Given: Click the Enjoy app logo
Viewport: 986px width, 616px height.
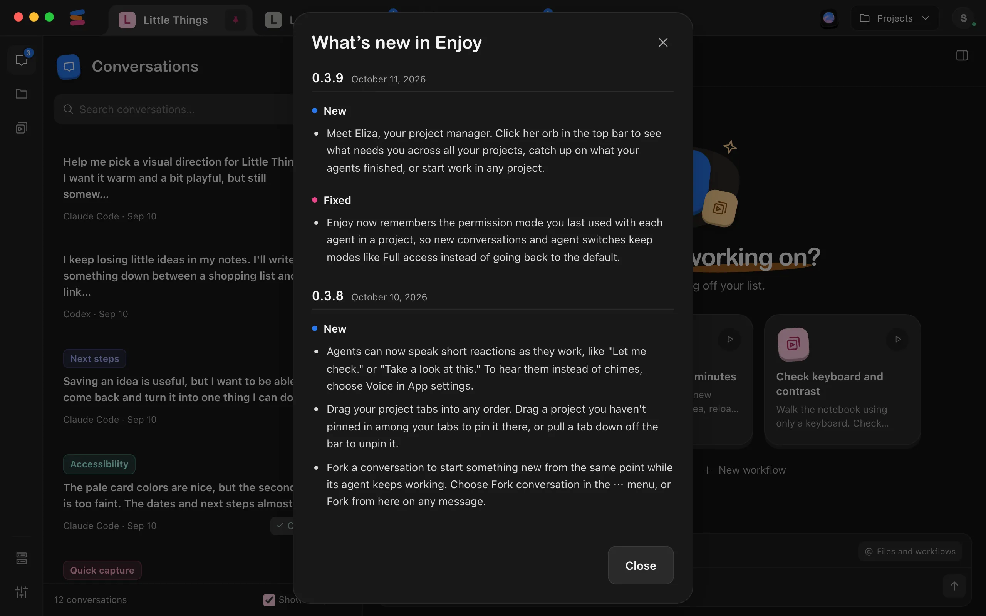Looking at the screenshot, I should point(77,18).
